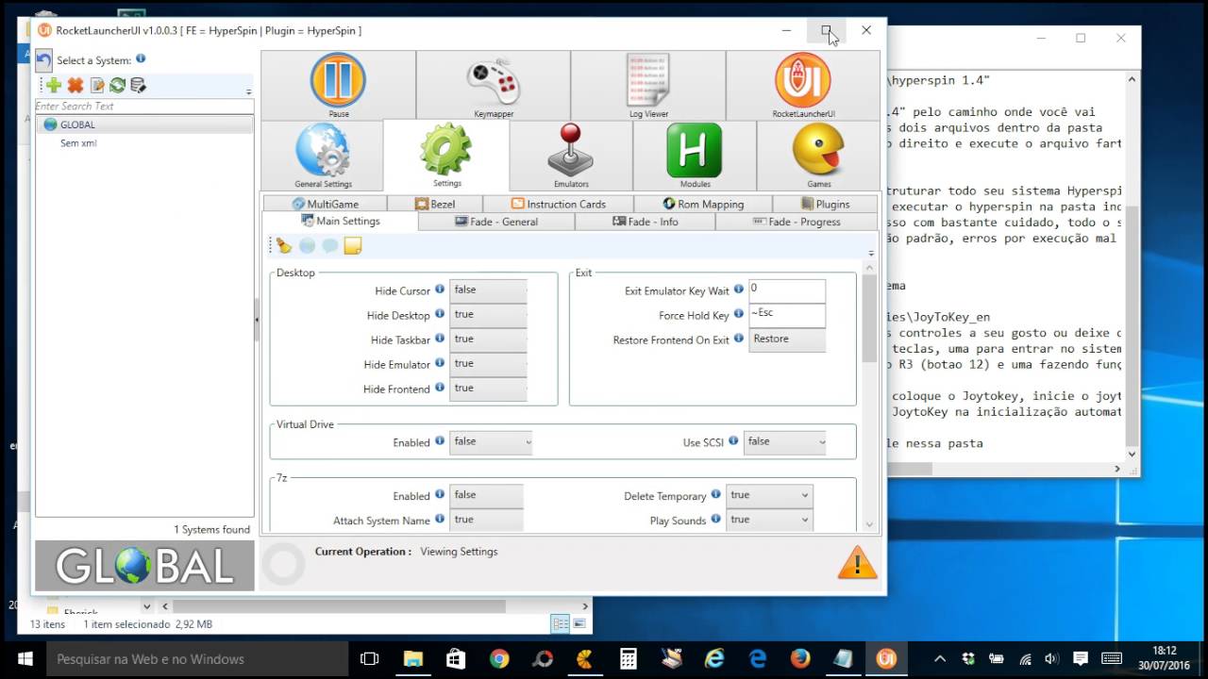The width and height of the screenshot is (1208, 679).
Task: Click the Enter Search Text field
Action: 144,107
